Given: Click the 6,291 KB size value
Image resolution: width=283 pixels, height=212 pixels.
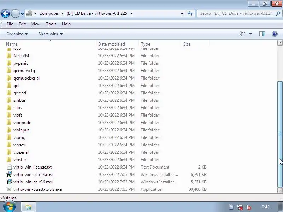Looking at the screenshot, I should click(198, 175).
